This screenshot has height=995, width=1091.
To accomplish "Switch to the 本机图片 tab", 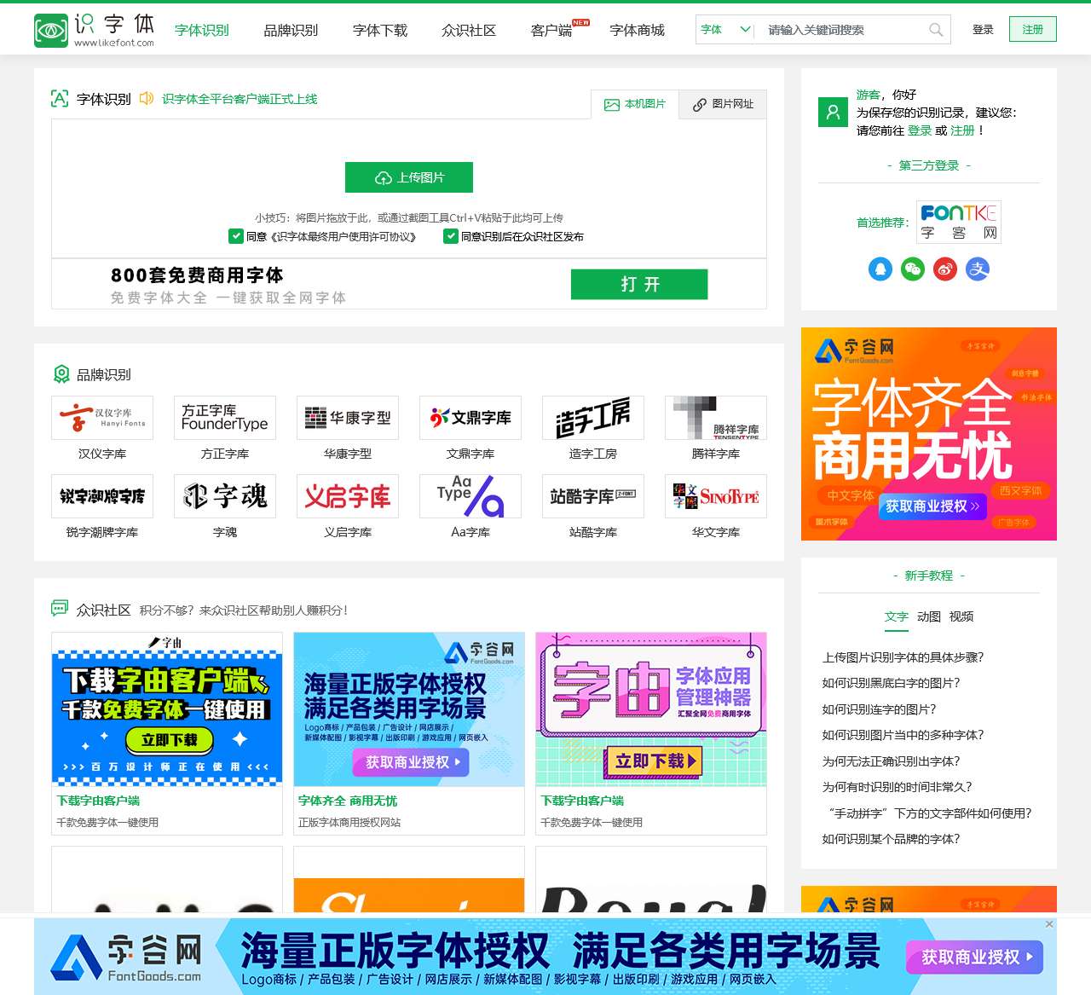I will [635, 104].
